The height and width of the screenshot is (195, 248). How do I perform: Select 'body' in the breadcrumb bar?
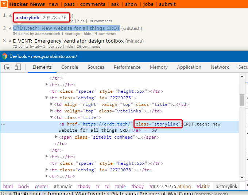tap(24, 187)
